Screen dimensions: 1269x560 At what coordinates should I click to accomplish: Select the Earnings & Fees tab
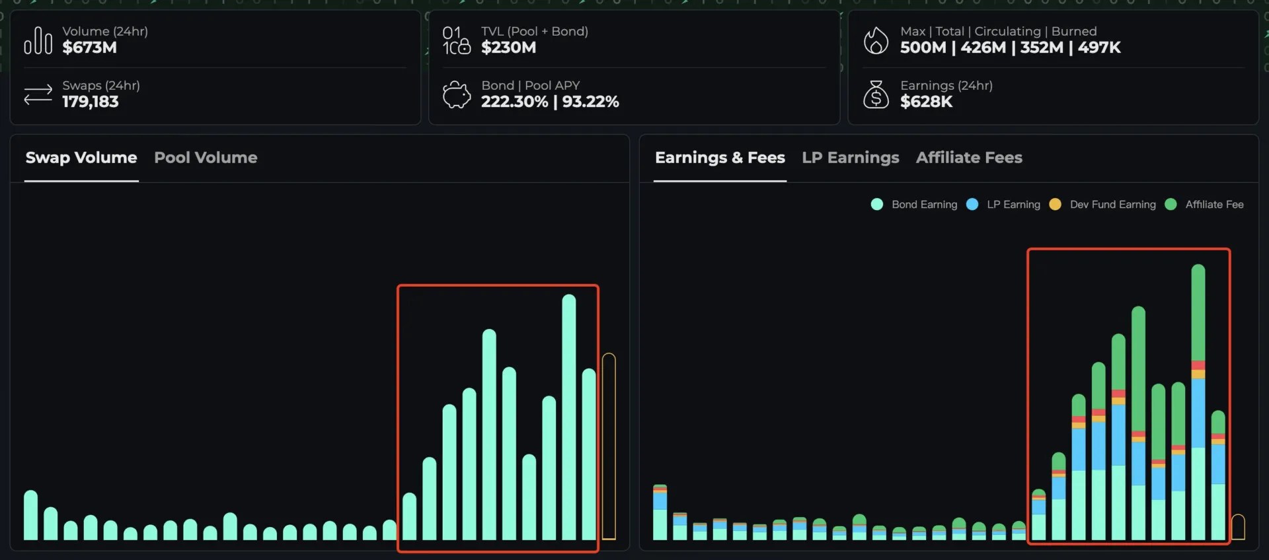720,158
